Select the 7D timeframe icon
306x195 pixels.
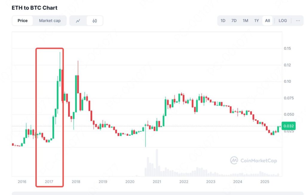point(234,21)
